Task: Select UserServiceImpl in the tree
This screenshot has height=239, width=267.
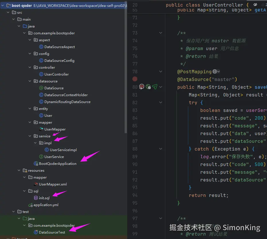Action: click(x=63, y=150)
